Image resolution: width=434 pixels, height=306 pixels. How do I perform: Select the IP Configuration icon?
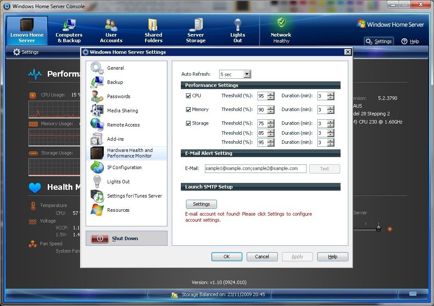tap(97, 167)
